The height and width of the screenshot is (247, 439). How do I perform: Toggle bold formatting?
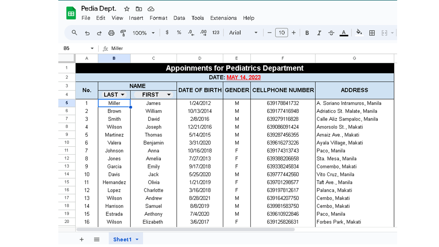pos(307,33)
